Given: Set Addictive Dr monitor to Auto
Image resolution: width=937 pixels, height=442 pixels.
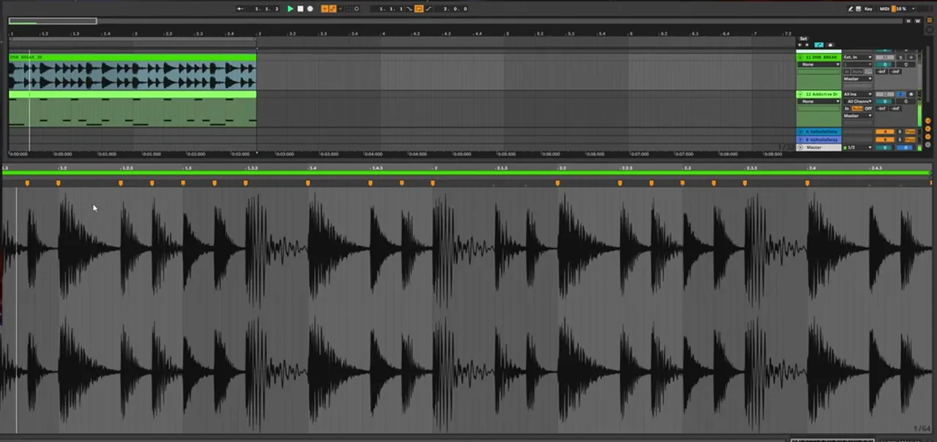Looking at the screenshot, I should 857,108.
